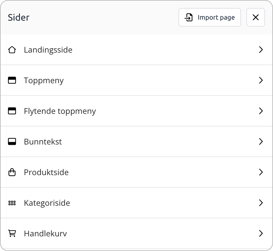Expand Kategoriside with its chevron
This screenshot has height=251, width=273.
[x=261, y=203]
